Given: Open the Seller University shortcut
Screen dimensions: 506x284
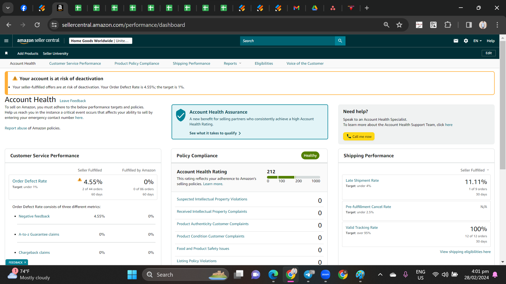Looking at the screenshot, I should point(55,53).
